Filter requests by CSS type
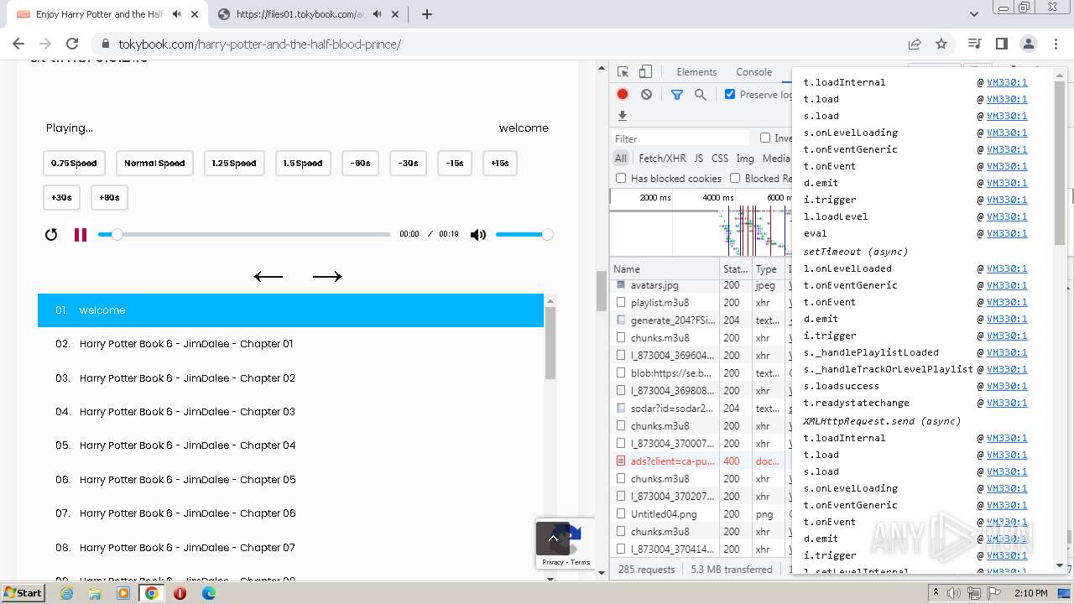 (x=720, y=158)
